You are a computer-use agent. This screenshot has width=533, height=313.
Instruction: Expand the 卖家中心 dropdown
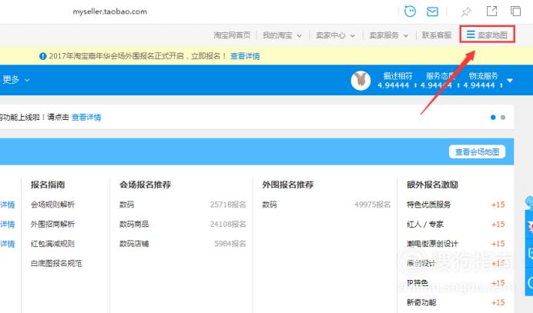point(336,35)
